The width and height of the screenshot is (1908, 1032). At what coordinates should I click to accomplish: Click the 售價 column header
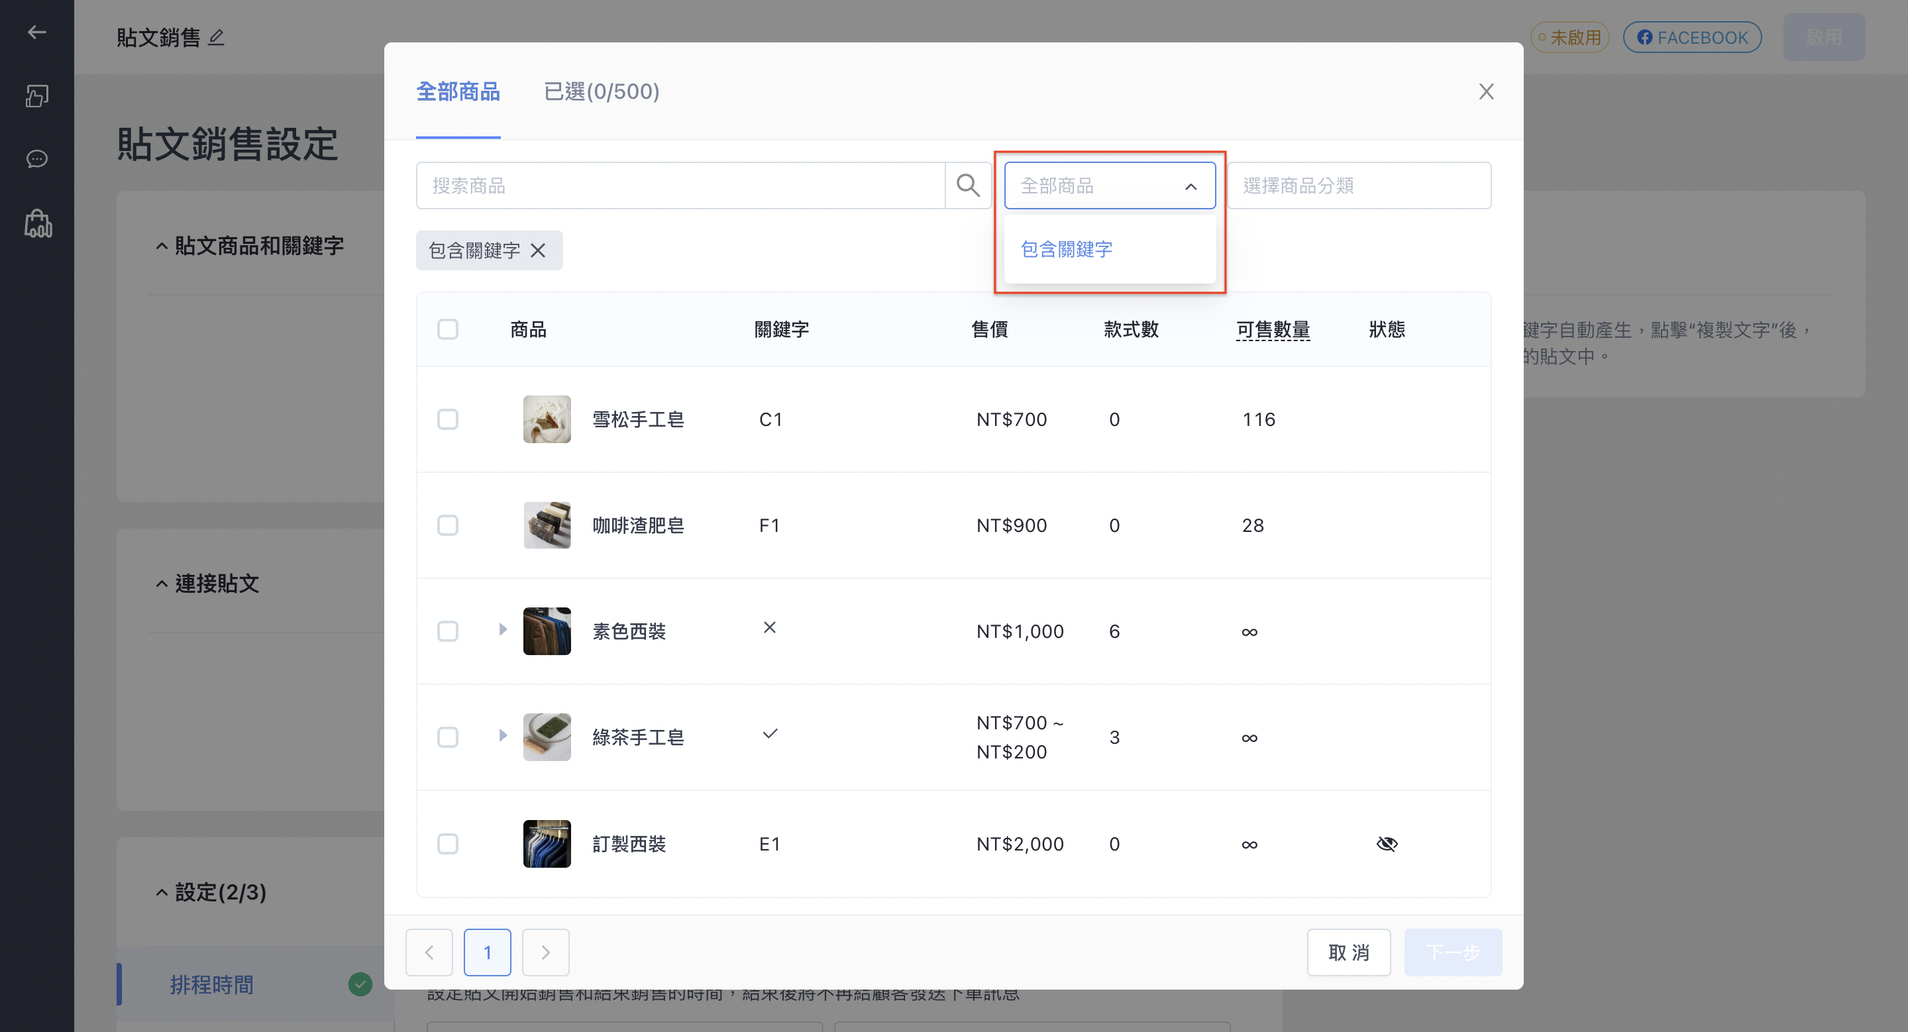990,329
